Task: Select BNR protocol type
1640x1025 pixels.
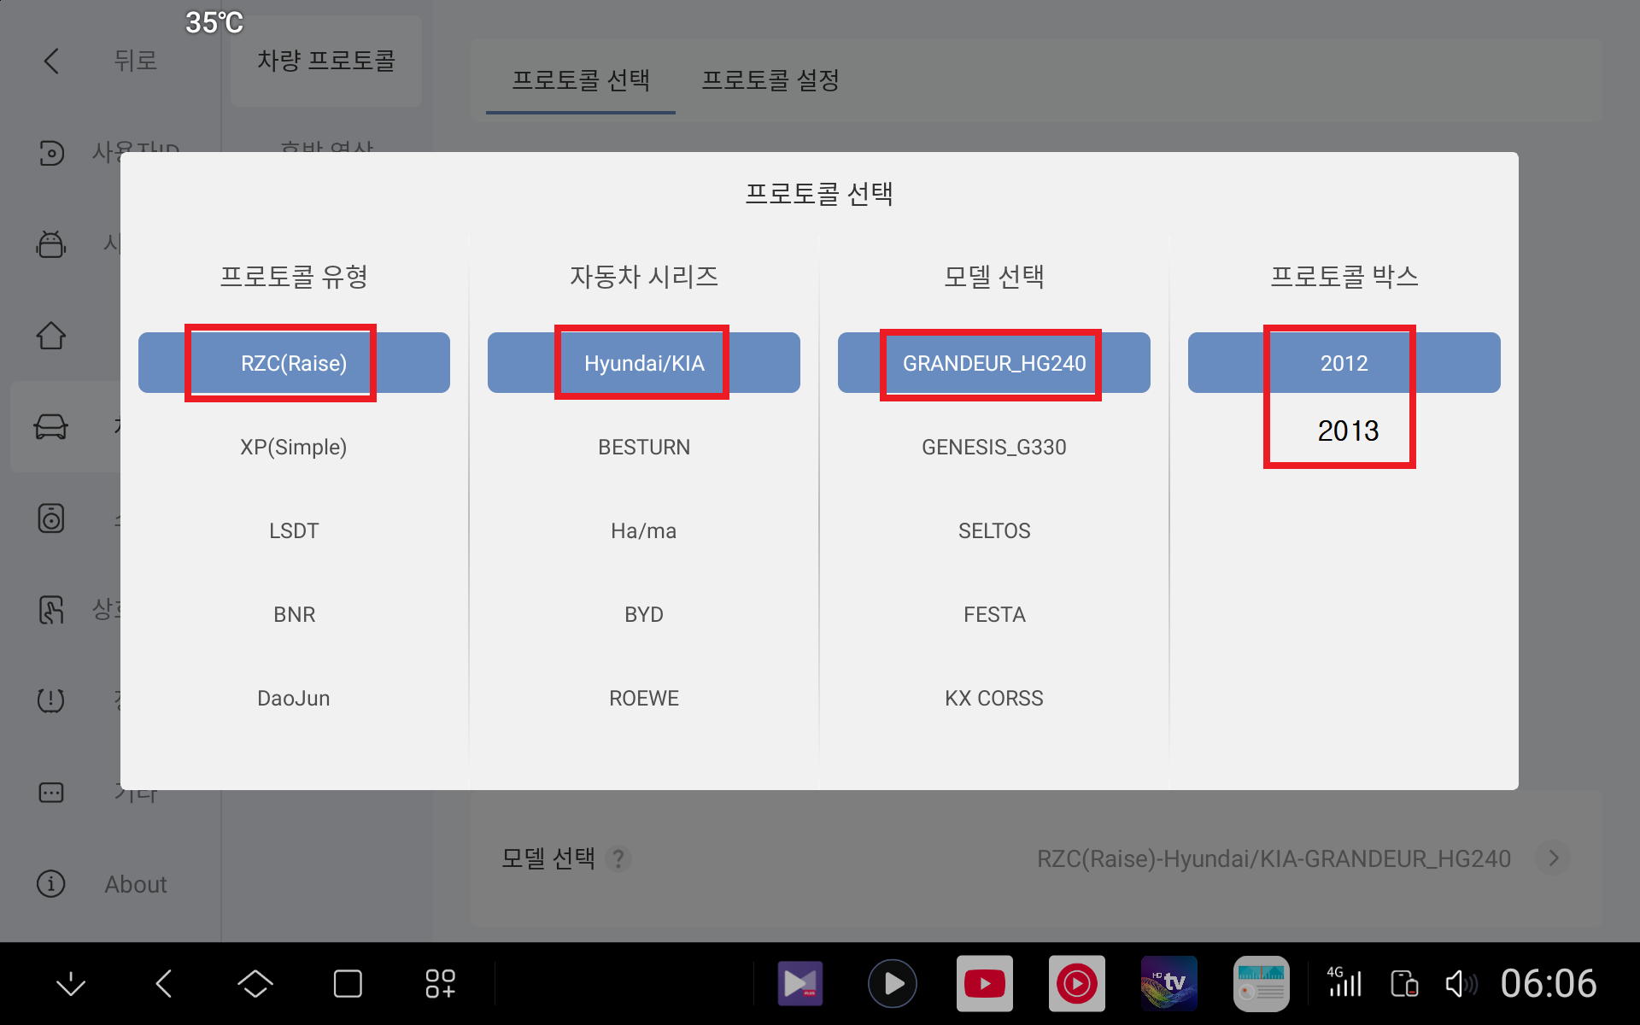Action: click(294, 614)
